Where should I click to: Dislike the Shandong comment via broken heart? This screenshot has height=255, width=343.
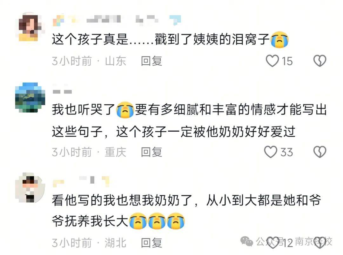320,61
